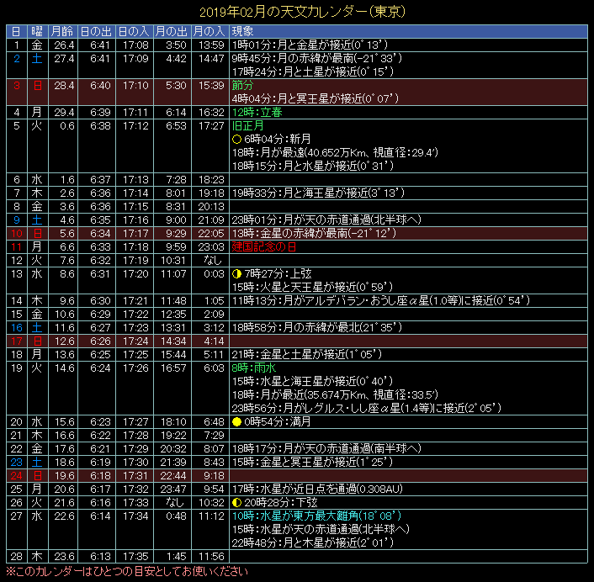Viewport: 594px width, 582px height.
Task: Click the first quarter moon icon (上弦)
Action: coord(236,273)
